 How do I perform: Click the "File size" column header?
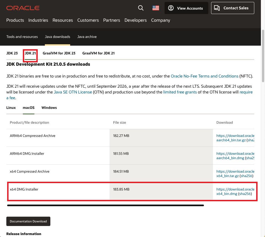119,123
